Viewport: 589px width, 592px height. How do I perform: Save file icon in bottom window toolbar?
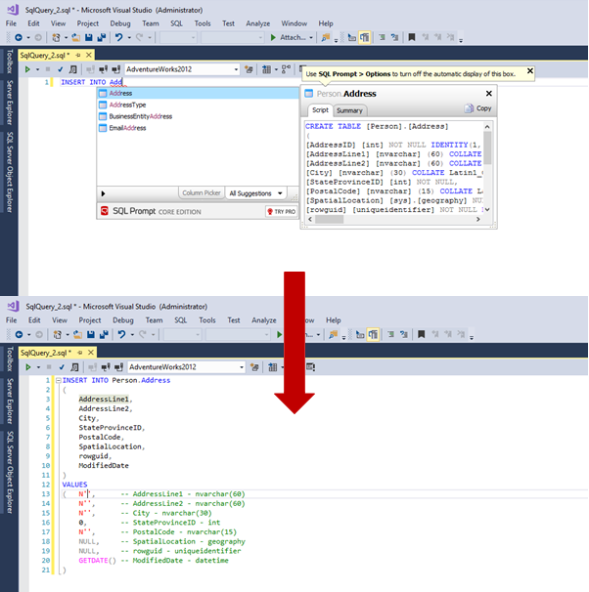pyautogui.click(x=91, y=334)
